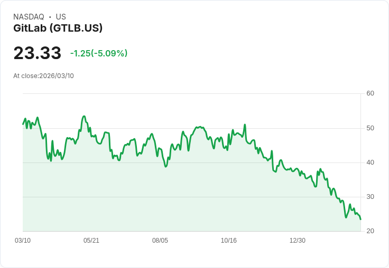Select the 03/10 date label on x-axis
The width and height of the screenshot is (389, 268).
(23, 241)
